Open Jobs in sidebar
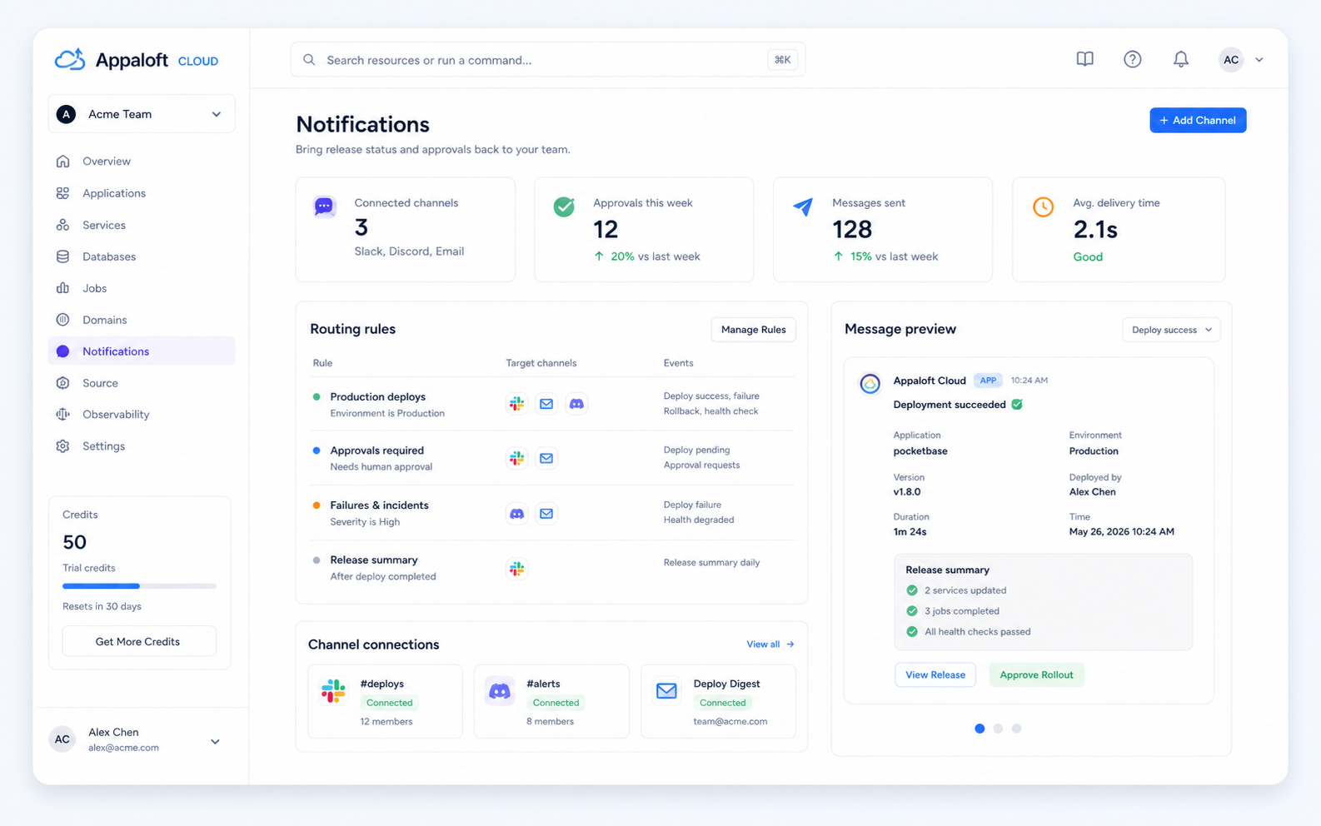Viewport: 1321px width, 826px height. point(142,288)
